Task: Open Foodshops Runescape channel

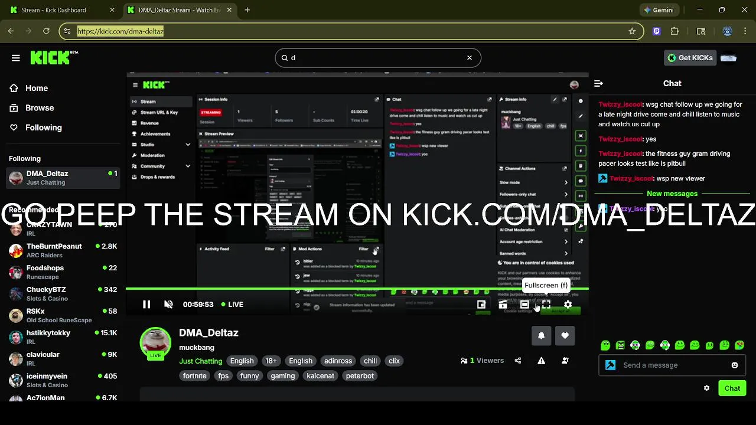Action: tap(63, 272)
